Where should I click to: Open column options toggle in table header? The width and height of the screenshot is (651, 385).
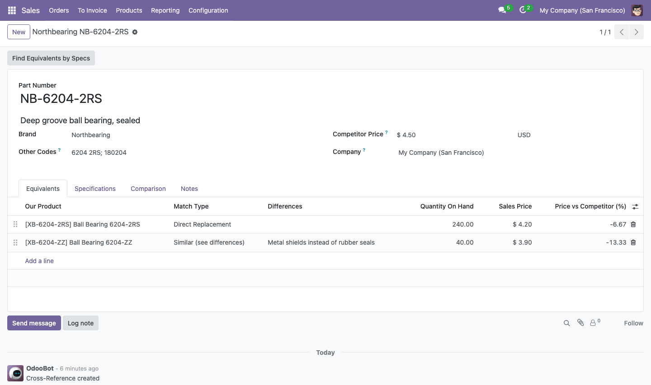coord(635,207)
